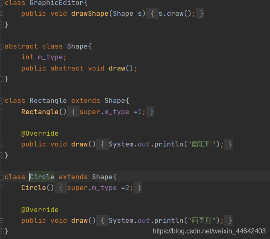This screenshot has width=270, height=239.
Task: Click 'abstract' in the 'public abstract void draw()' line
Action: pyautogui.click(x=67, y=68)
